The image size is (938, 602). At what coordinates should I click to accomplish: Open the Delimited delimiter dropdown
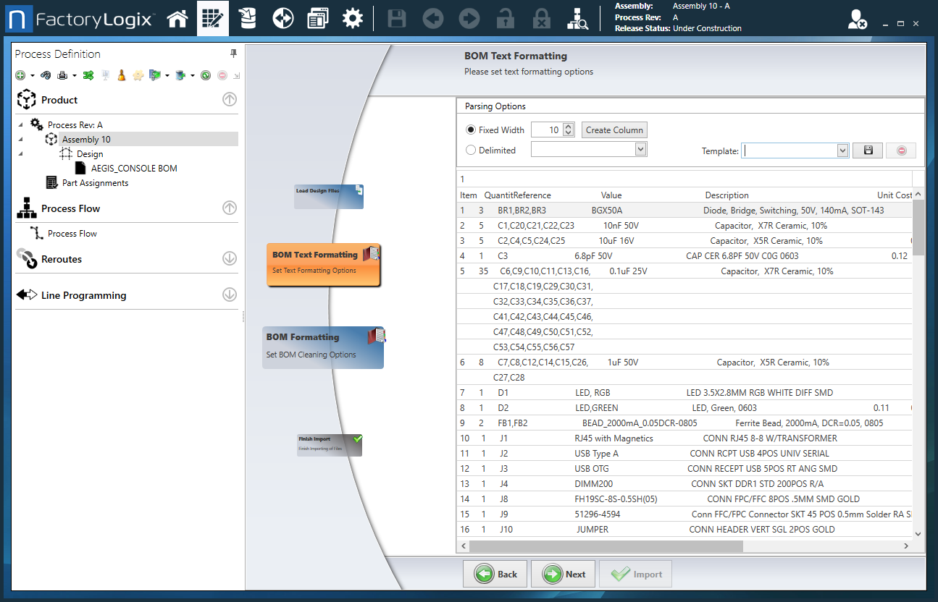(640, 149)
